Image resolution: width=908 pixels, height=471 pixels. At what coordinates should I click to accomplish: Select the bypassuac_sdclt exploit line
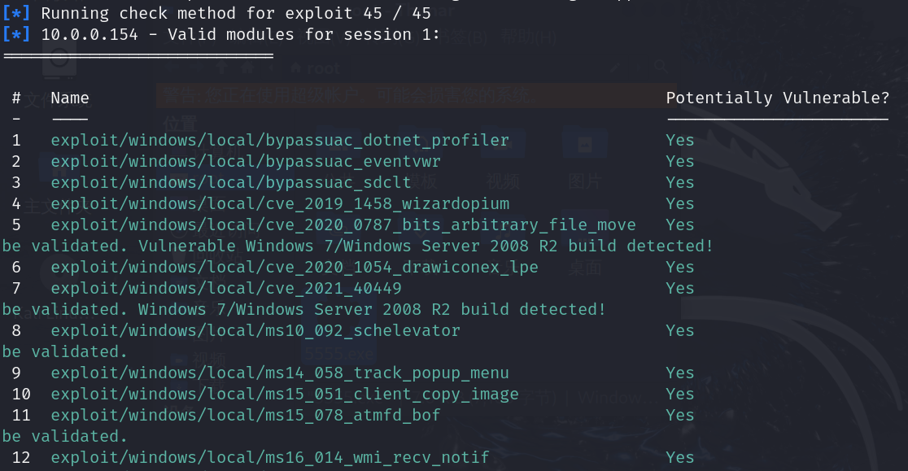tap(230, 182)
